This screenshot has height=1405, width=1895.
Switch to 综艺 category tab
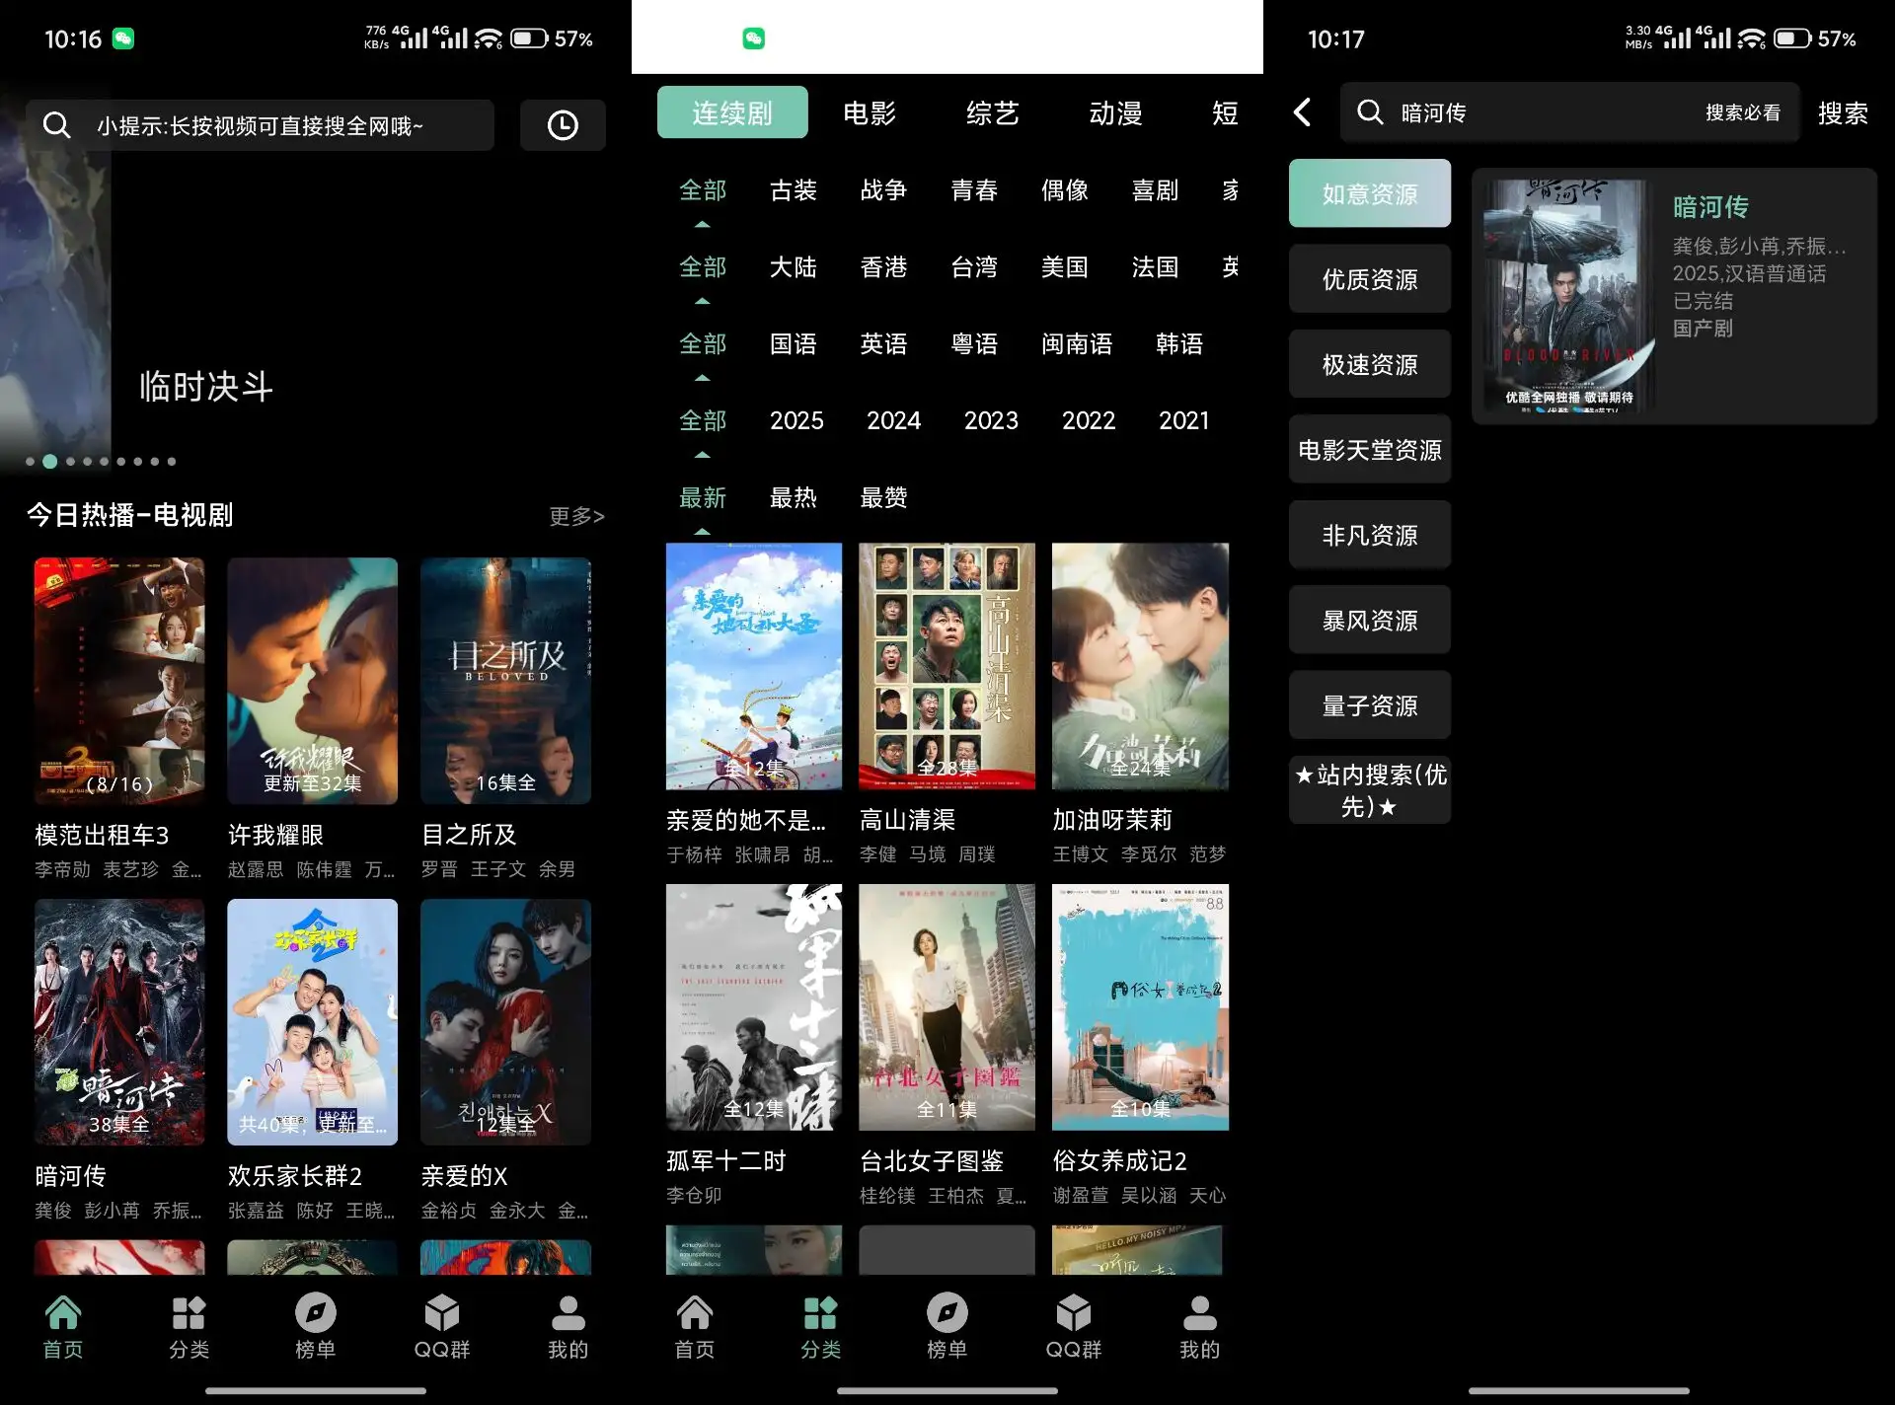point(992,113)
